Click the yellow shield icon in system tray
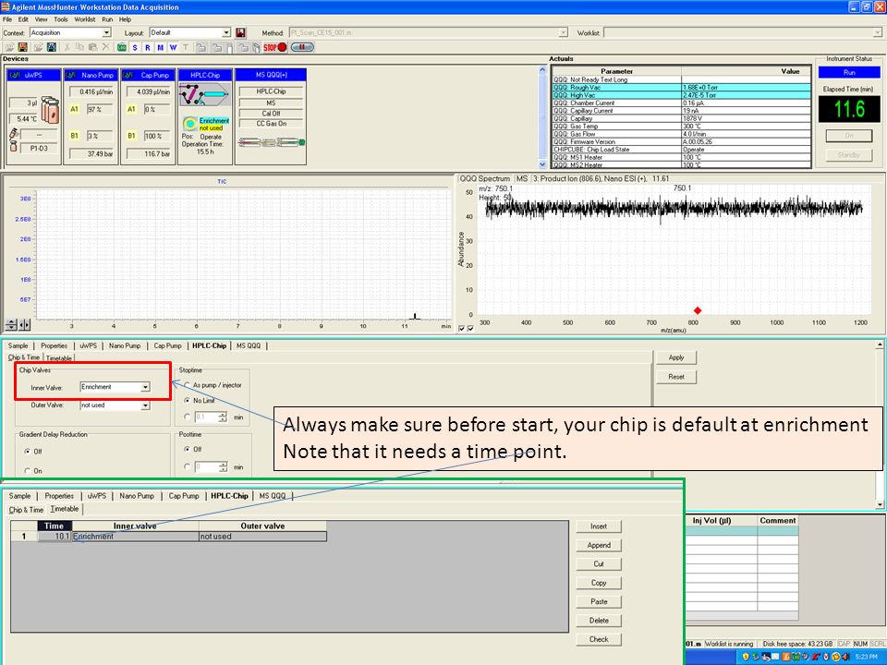887x665 pixels. [746, 657]
